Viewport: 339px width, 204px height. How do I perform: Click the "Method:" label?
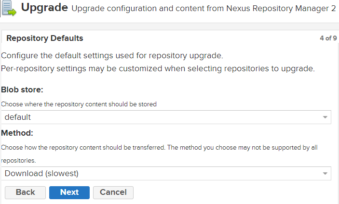[x=17, y=133]
